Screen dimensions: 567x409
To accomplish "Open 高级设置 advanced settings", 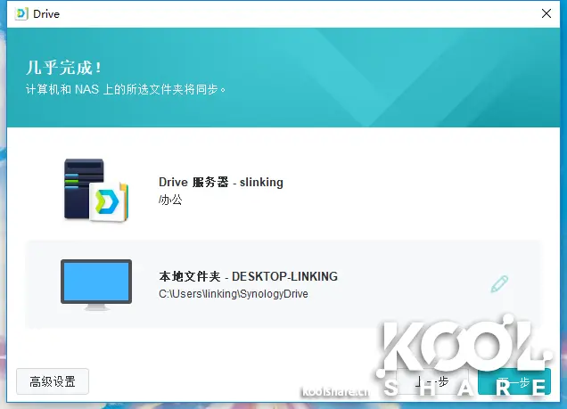I will pos(53,381).
